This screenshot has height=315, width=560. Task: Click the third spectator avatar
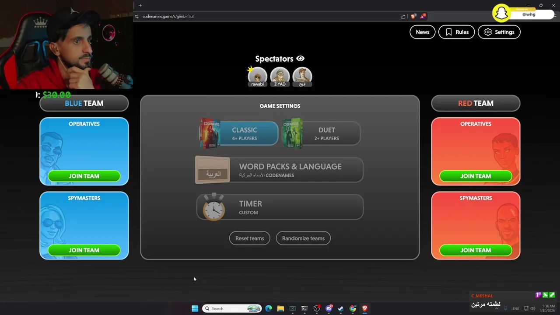click(x=302, y=77)
